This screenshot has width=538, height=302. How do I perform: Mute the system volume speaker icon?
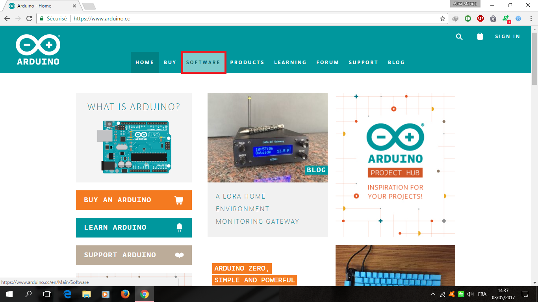471,294
